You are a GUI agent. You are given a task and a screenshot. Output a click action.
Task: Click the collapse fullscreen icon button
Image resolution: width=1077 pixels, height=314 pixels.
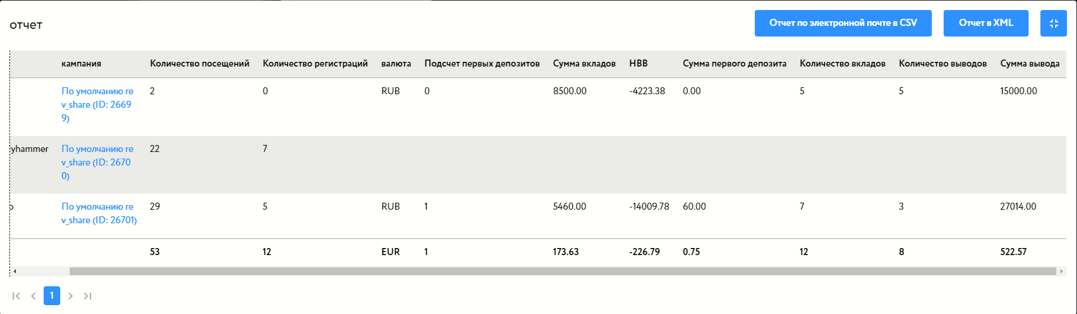(1053, 24)
